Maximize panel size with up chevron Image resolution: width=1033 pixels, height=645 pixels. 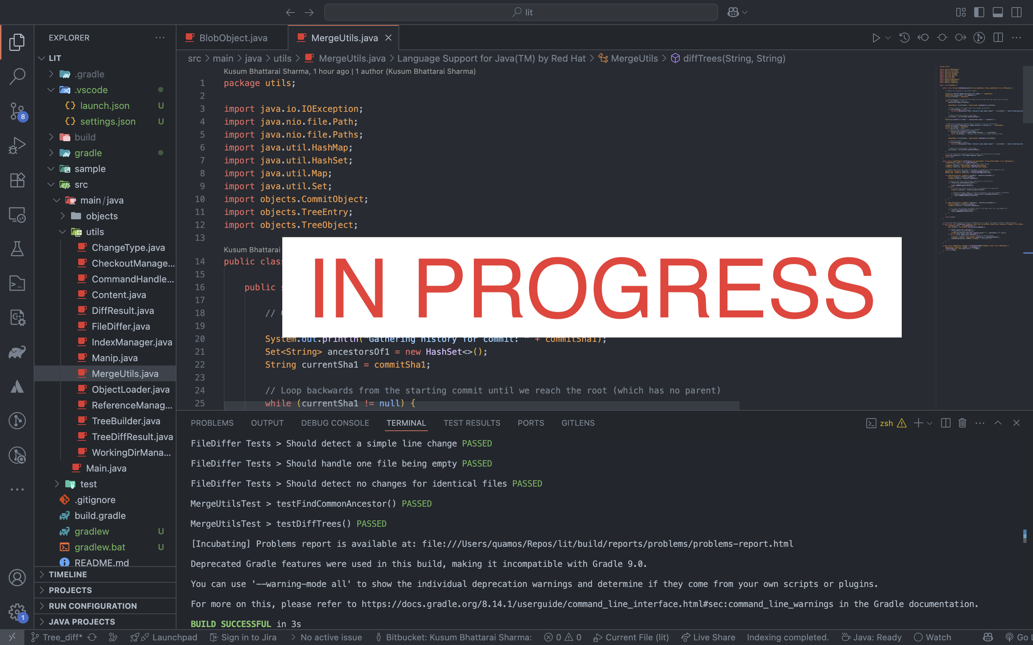click(997, 423)
